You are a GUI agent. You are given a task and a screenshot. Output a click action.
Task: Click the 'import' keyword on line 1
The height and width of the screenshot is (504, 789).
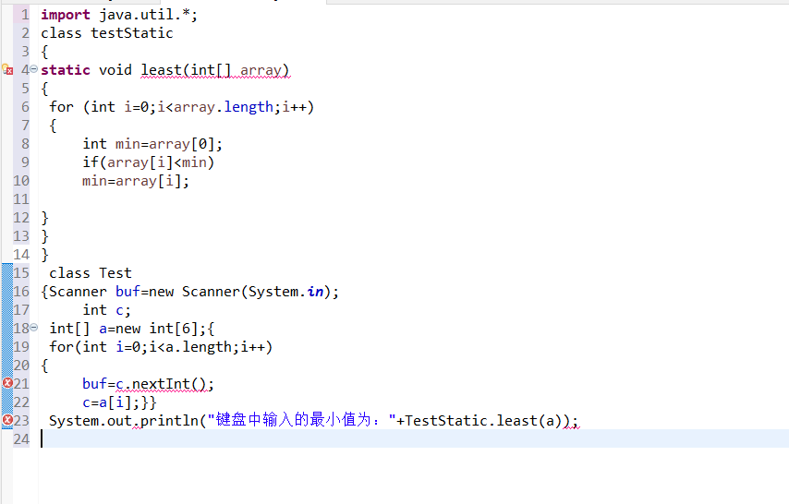(66, 15)
